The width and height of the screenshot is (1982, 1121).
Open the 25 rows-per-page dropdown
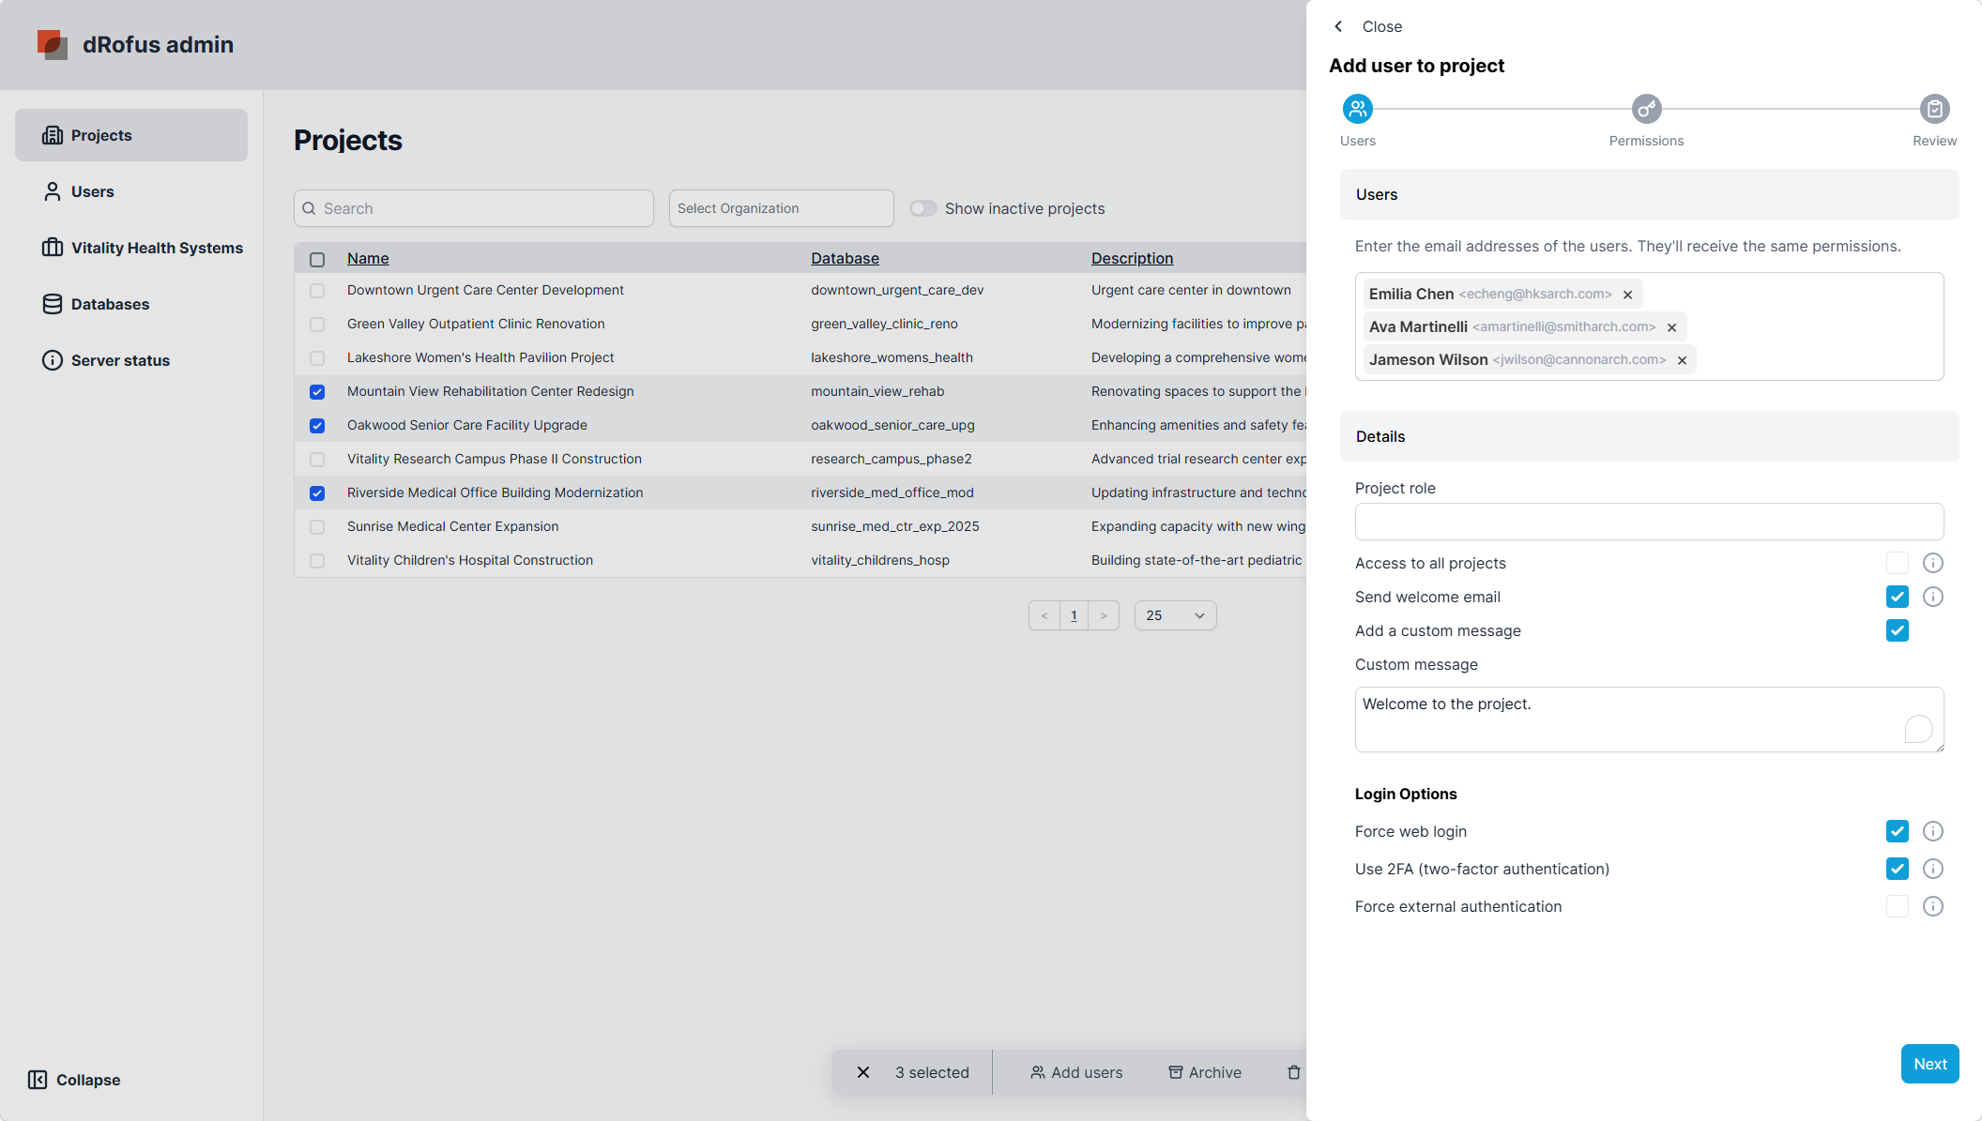pyautogui.click(x=1175, y=615)
